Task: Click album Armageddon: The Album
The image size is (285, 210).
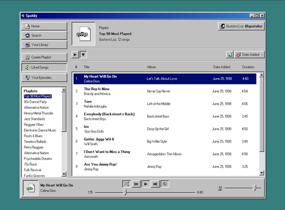Action: tap(164, 154)
